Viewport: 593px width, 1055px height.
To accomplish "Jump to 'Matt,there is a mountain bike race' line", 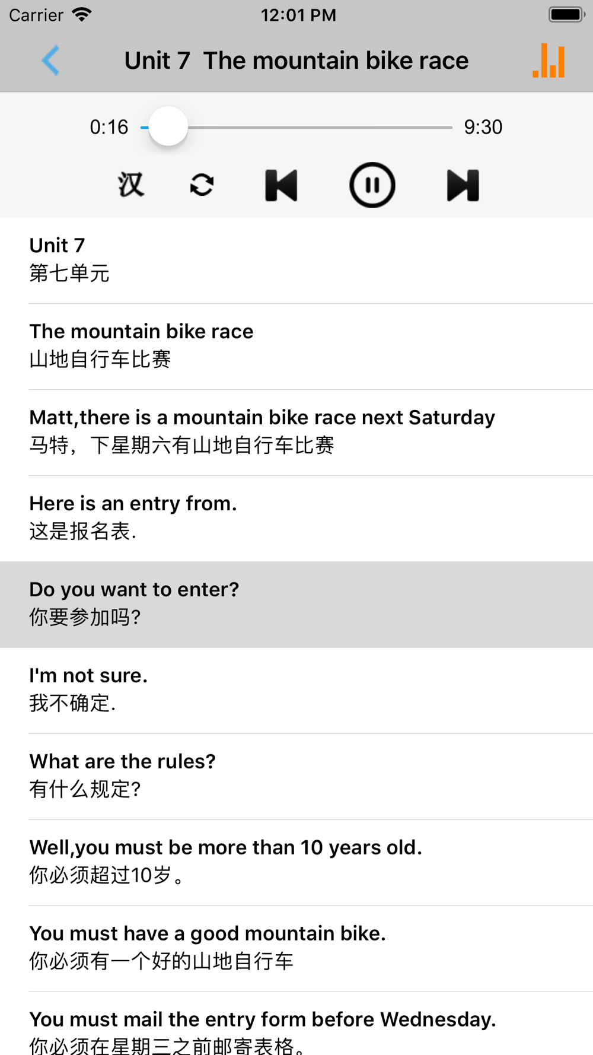I will point(296,433).
